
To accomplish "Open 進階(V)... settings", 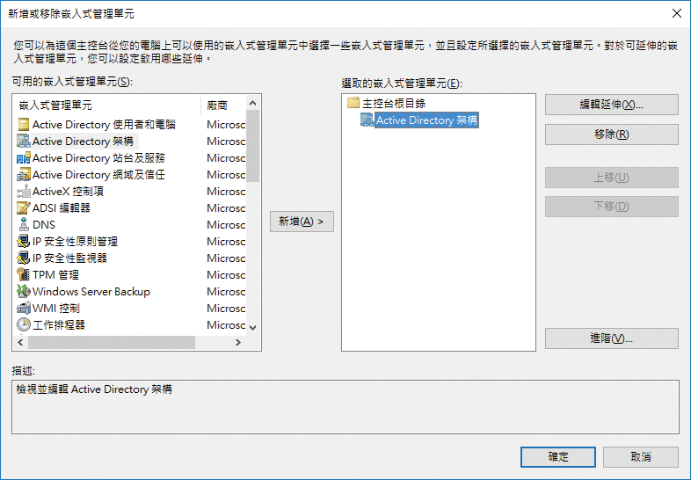I will [612, 338].
